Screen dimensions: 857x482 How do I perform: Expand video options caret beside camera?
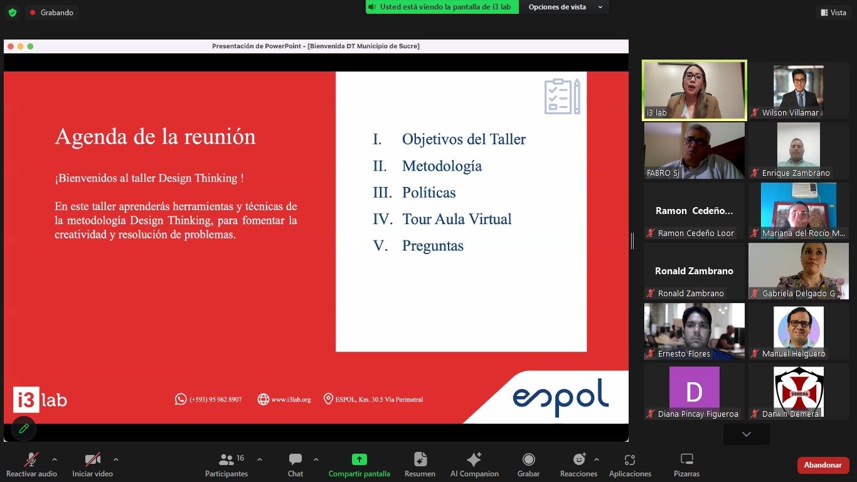[115, 459]
